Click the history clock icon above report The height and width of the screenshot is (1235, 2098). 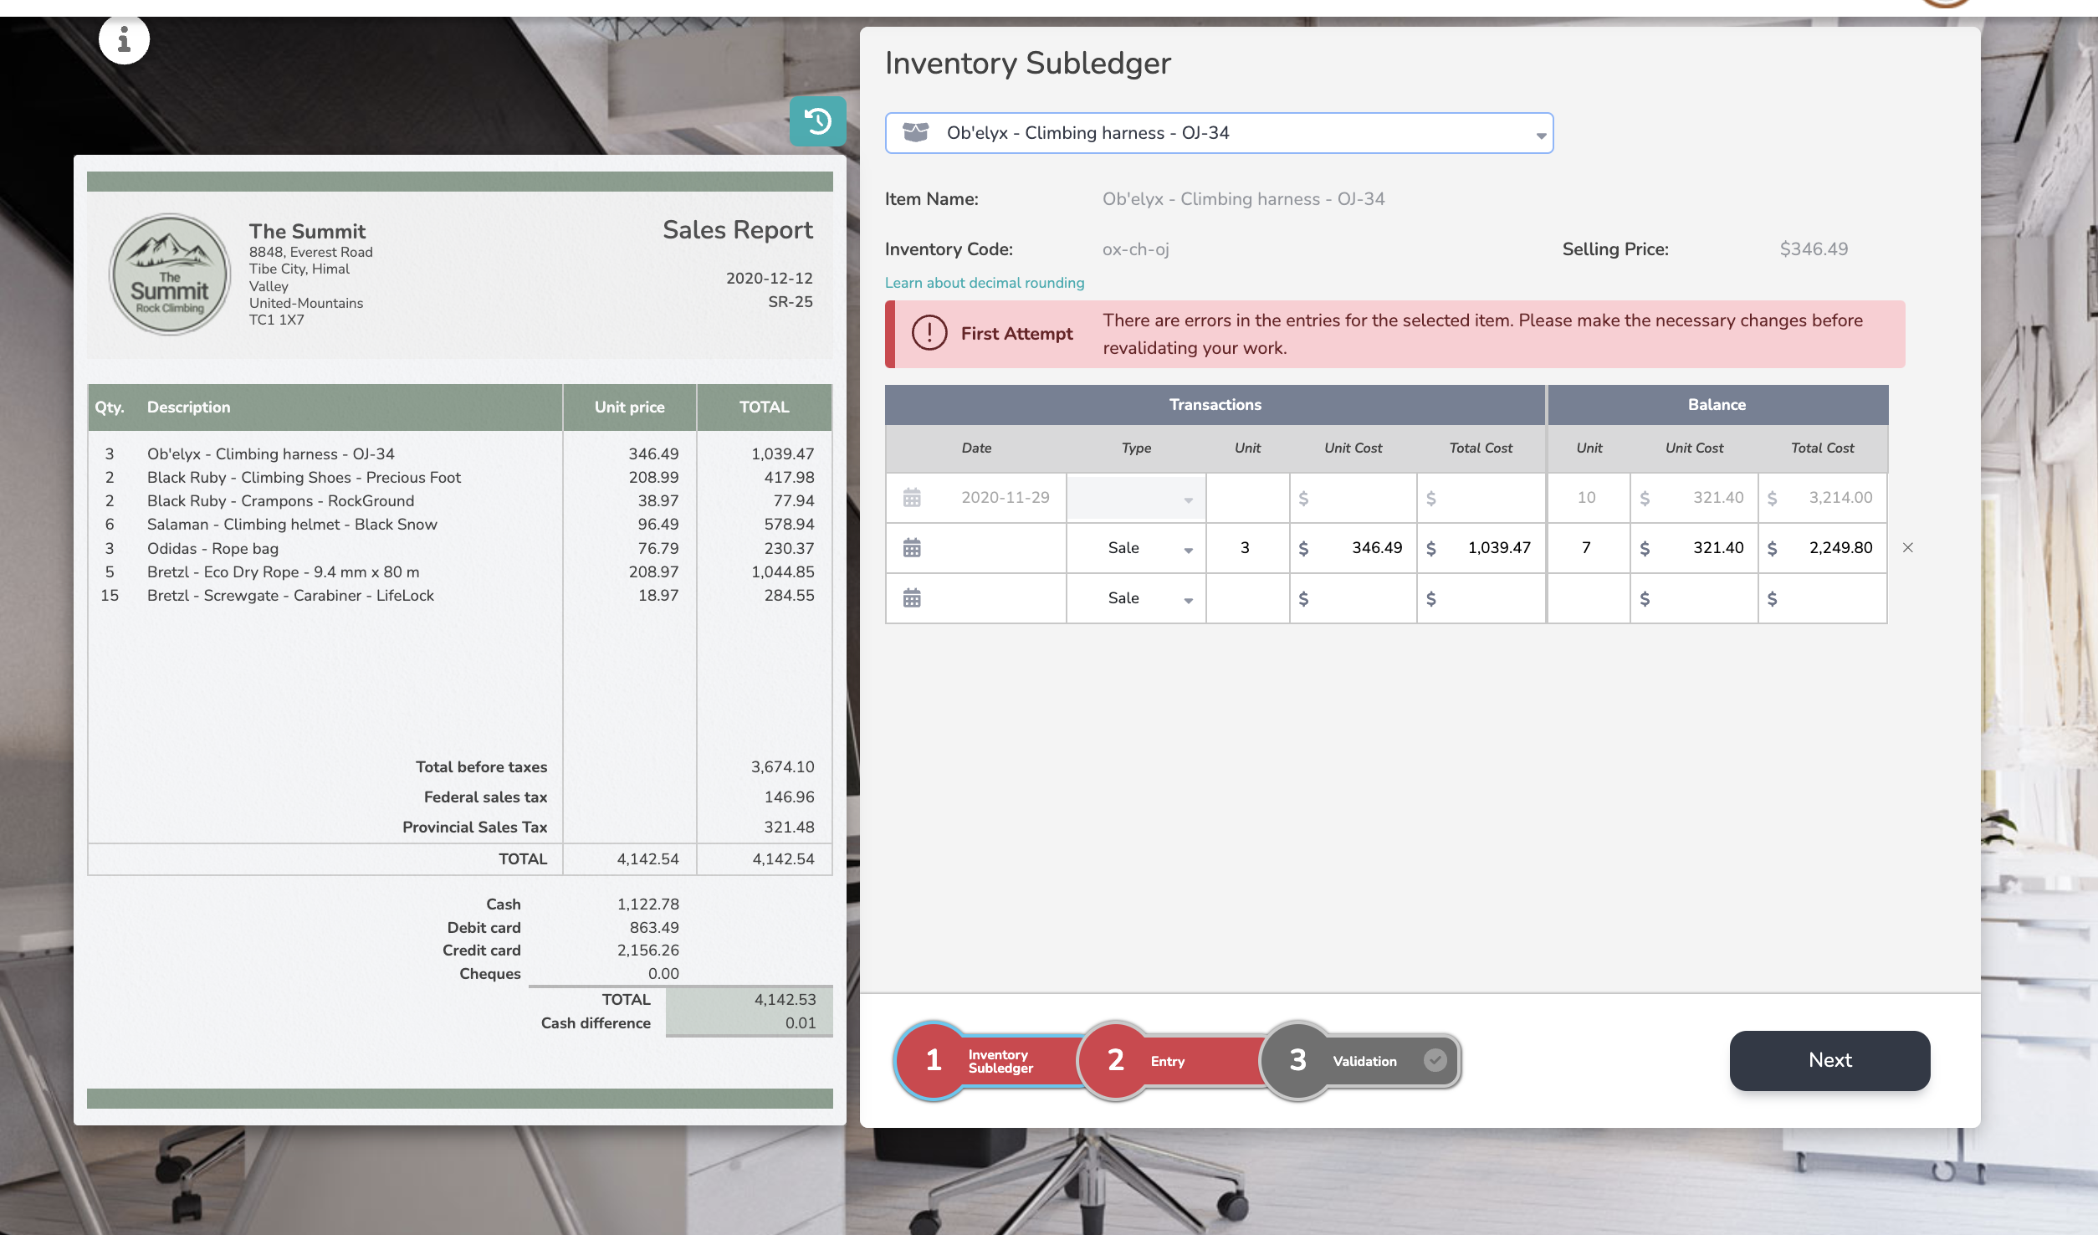(x=817, y=121)
